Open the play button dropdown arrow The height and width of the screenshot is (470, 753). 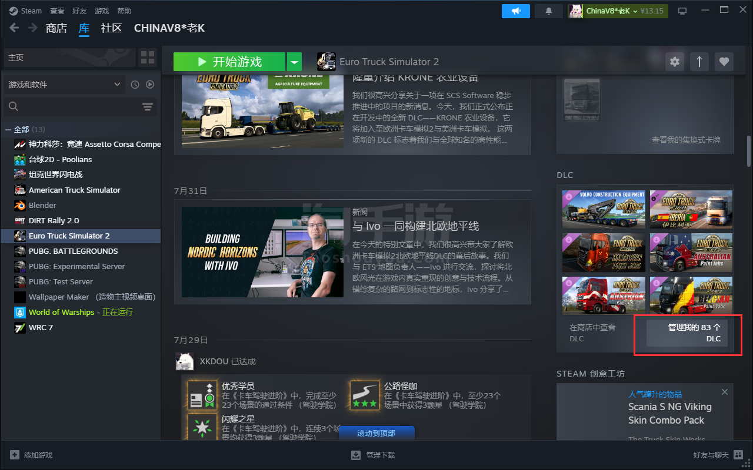point(295,62)
